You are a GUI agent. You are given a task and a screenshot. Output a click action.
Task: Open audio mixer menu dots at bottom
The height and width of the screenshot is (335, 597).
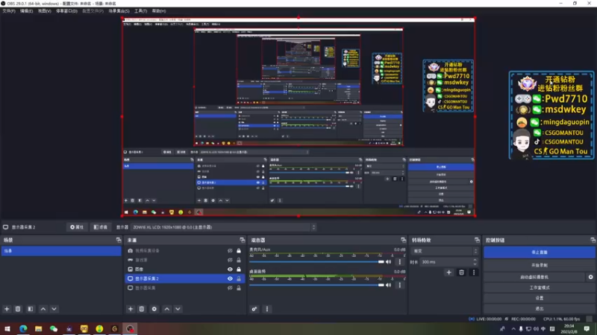point(267,309)
